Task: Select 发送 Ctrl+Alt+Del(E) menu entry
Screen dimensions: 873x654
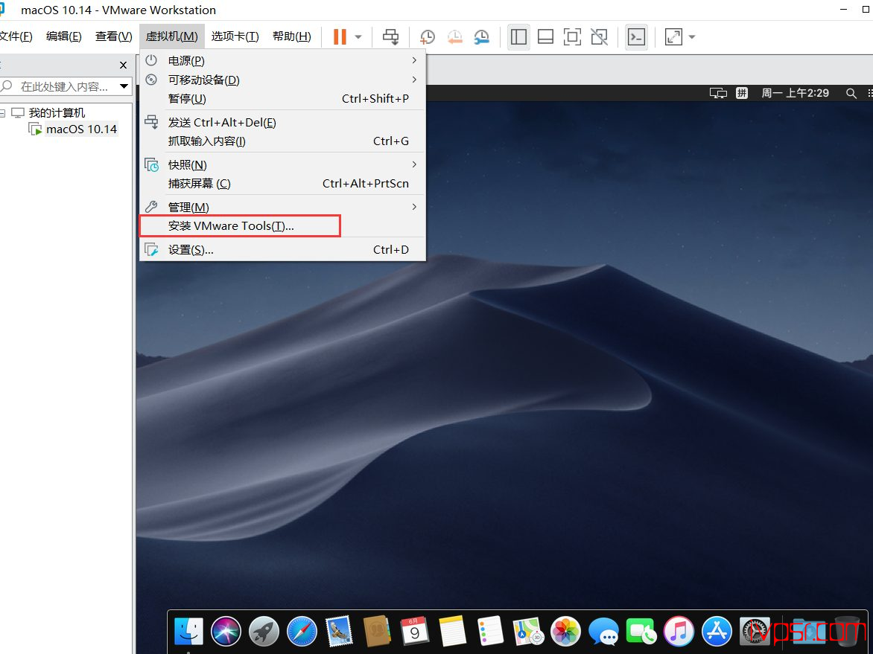Action: click(x=283, y=122)
